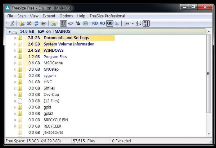Click the $RECYCLE.BIN folder icon

[20, 120]
